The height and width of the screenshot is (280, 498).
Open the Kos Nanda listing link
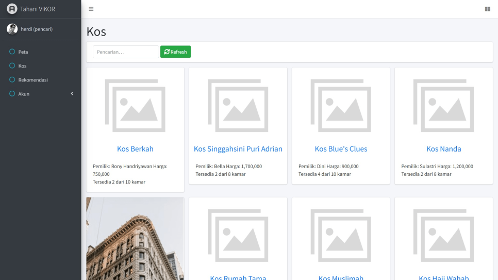point(443,149)
